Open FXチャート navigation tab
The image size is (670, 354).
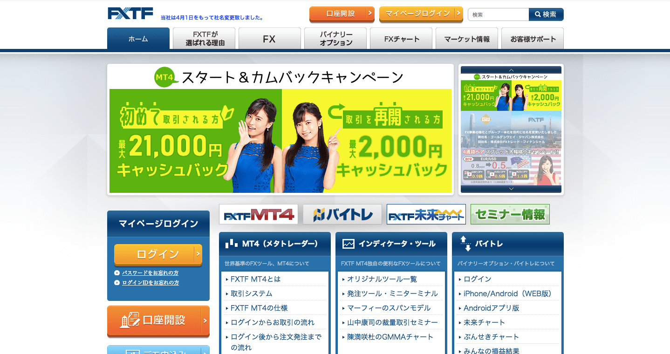point(401,39)
